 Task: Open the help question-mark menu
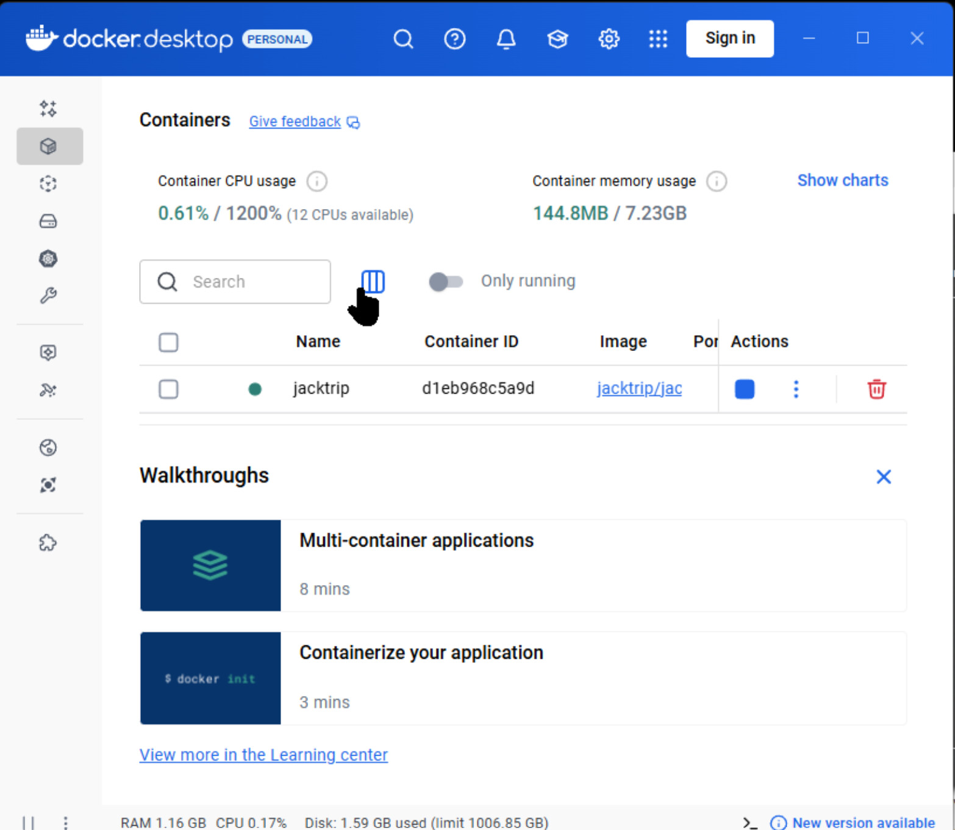pyautogui.click(x=454, y=39)
